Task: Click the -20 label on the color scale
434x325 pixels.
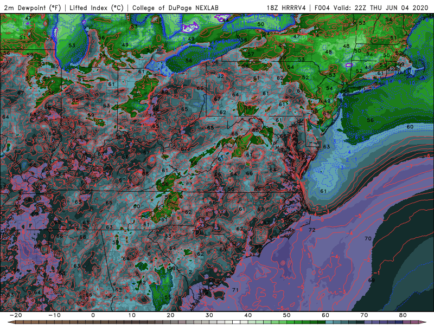Action: click(x=16, y=315)
